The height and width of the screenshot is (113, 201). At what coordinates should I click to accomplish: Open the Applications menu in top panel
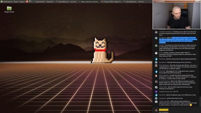coord(8,2)
